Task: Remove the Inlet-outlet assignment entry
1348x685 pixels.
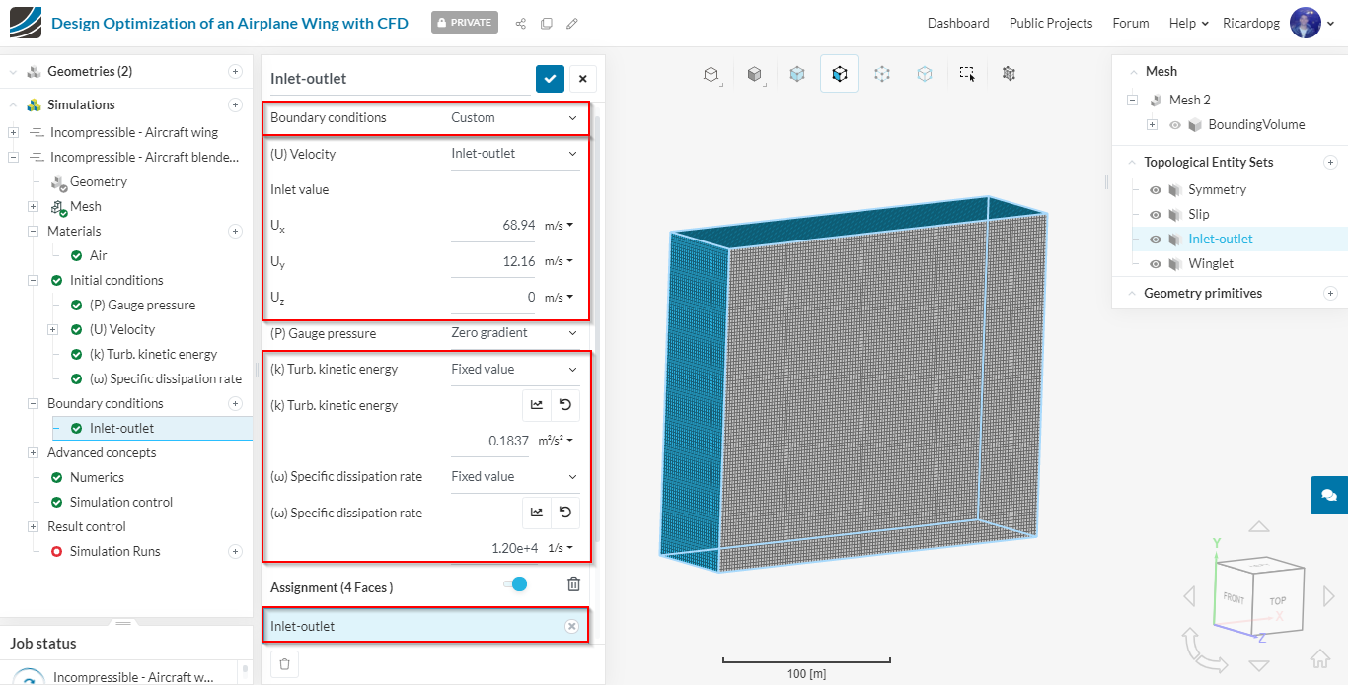Action: 571,626
